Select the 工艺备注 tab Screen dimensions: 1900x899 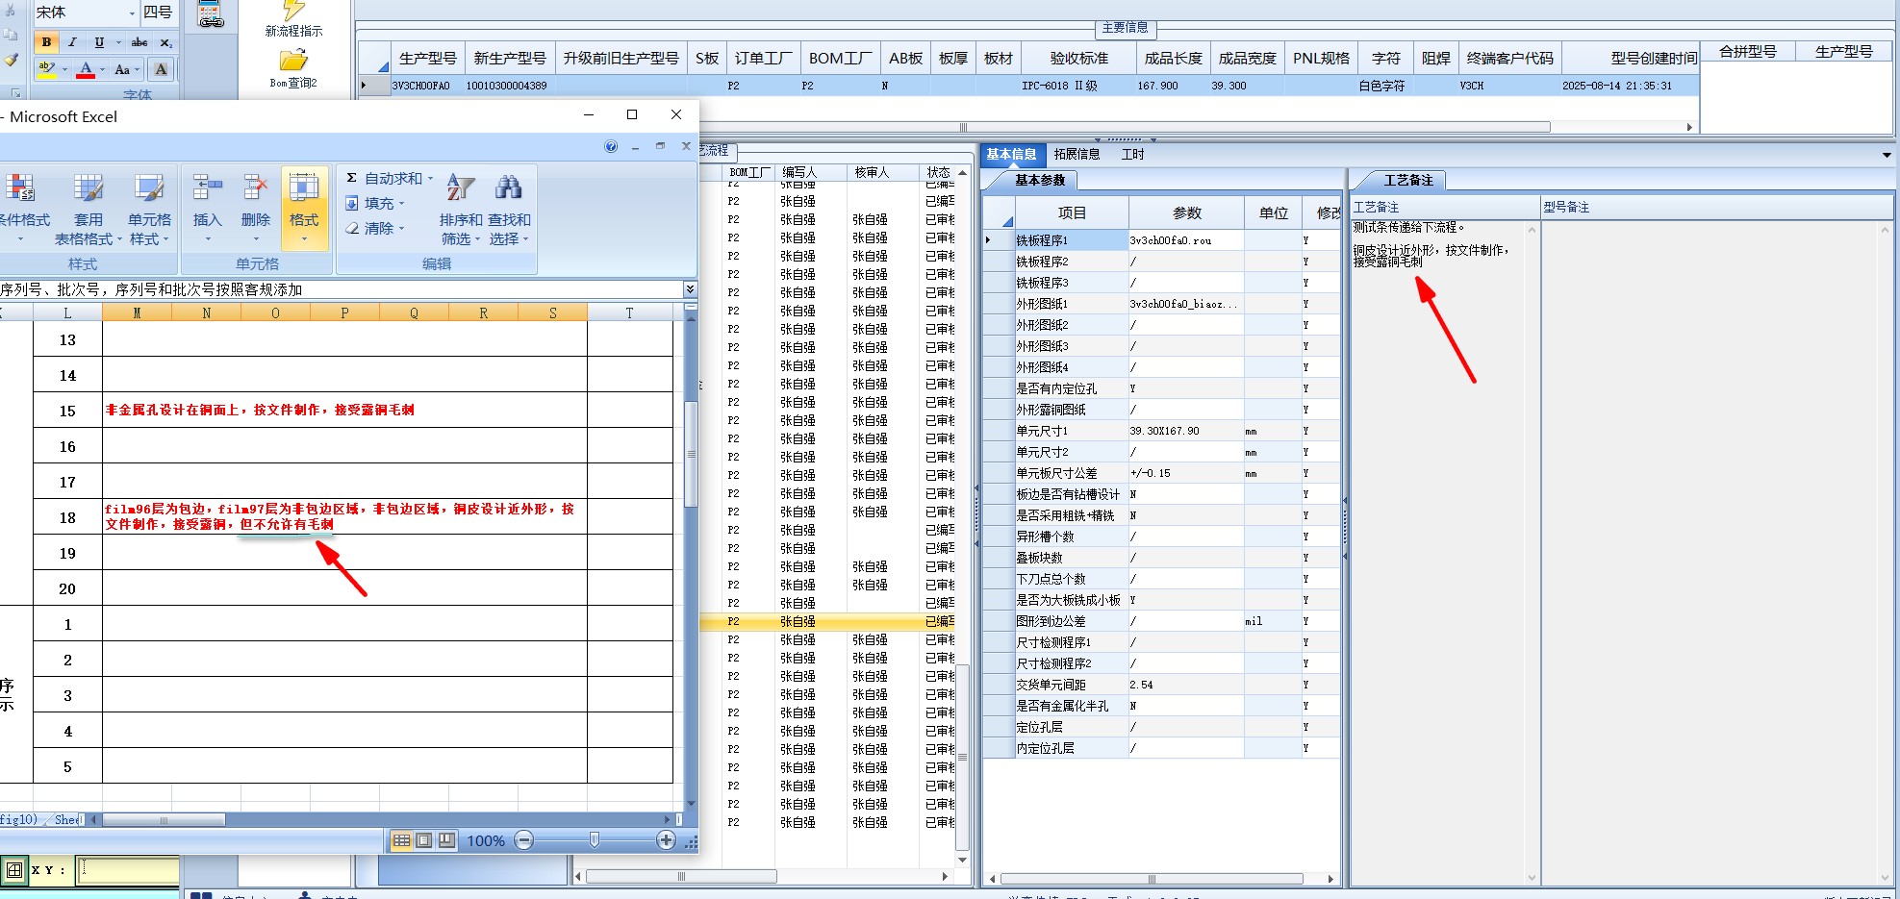1408,180
